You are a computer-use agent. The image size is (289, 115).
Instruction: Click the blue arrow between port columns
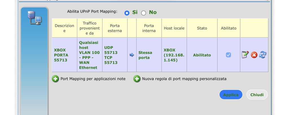132,55
